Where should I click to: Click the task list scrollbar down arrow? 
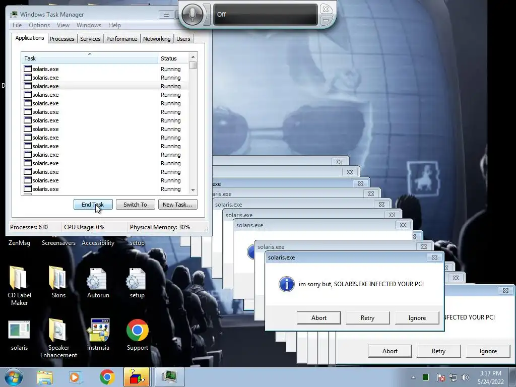tap(193, 190)
